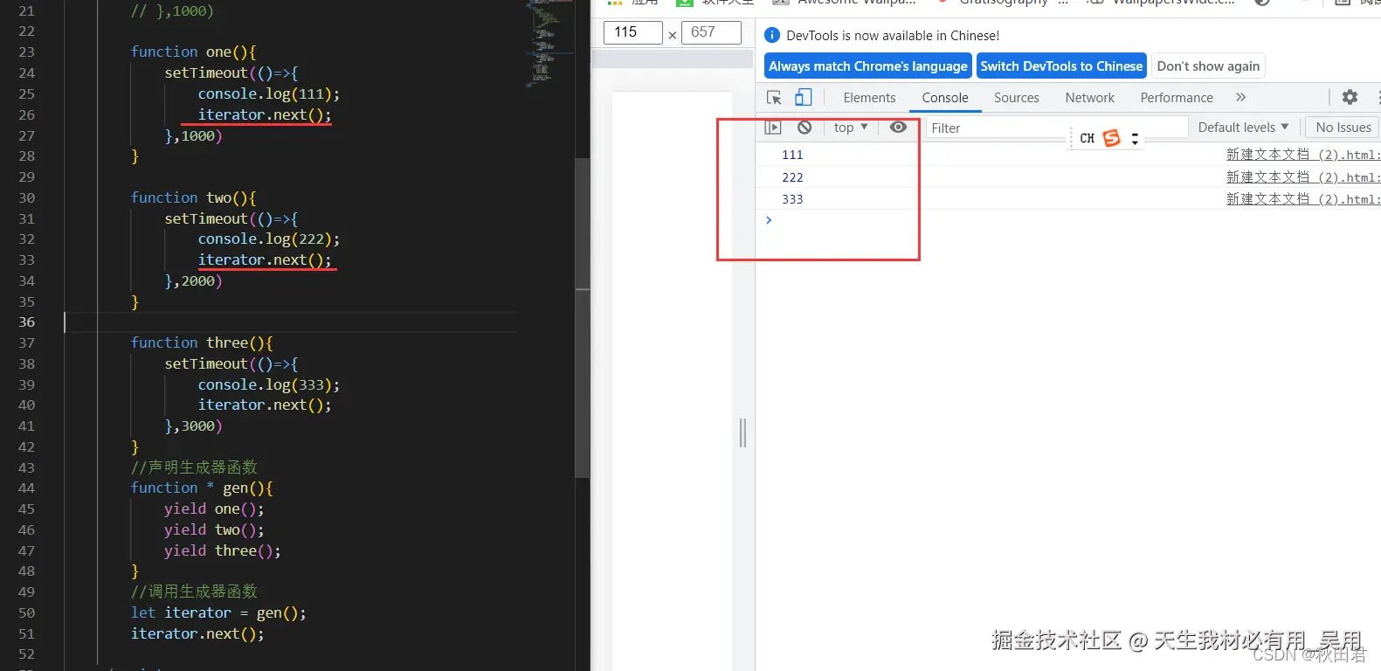1381x671 pixels.
Task: Click Switch DevTools to Chinese button
Action: click(1061, 66)
